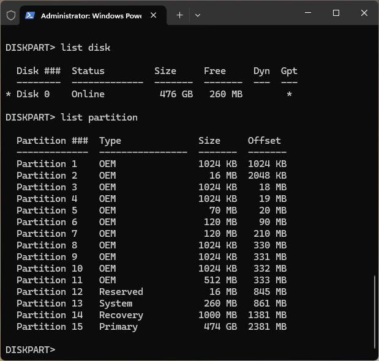Click the 'Partition 4' row label
The height and width of the screenshot is (361, 379).
47,199
